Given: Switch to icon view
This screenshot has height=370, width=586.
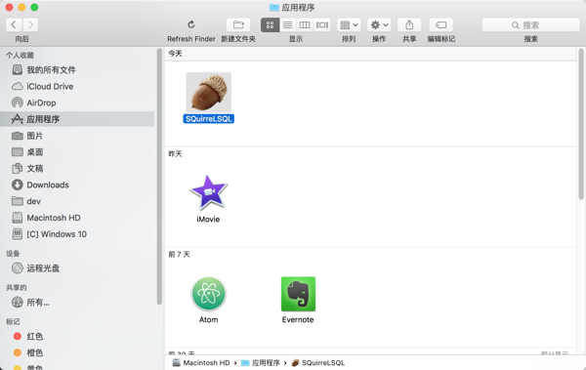Looking at the screenshot, I should 270,25.
